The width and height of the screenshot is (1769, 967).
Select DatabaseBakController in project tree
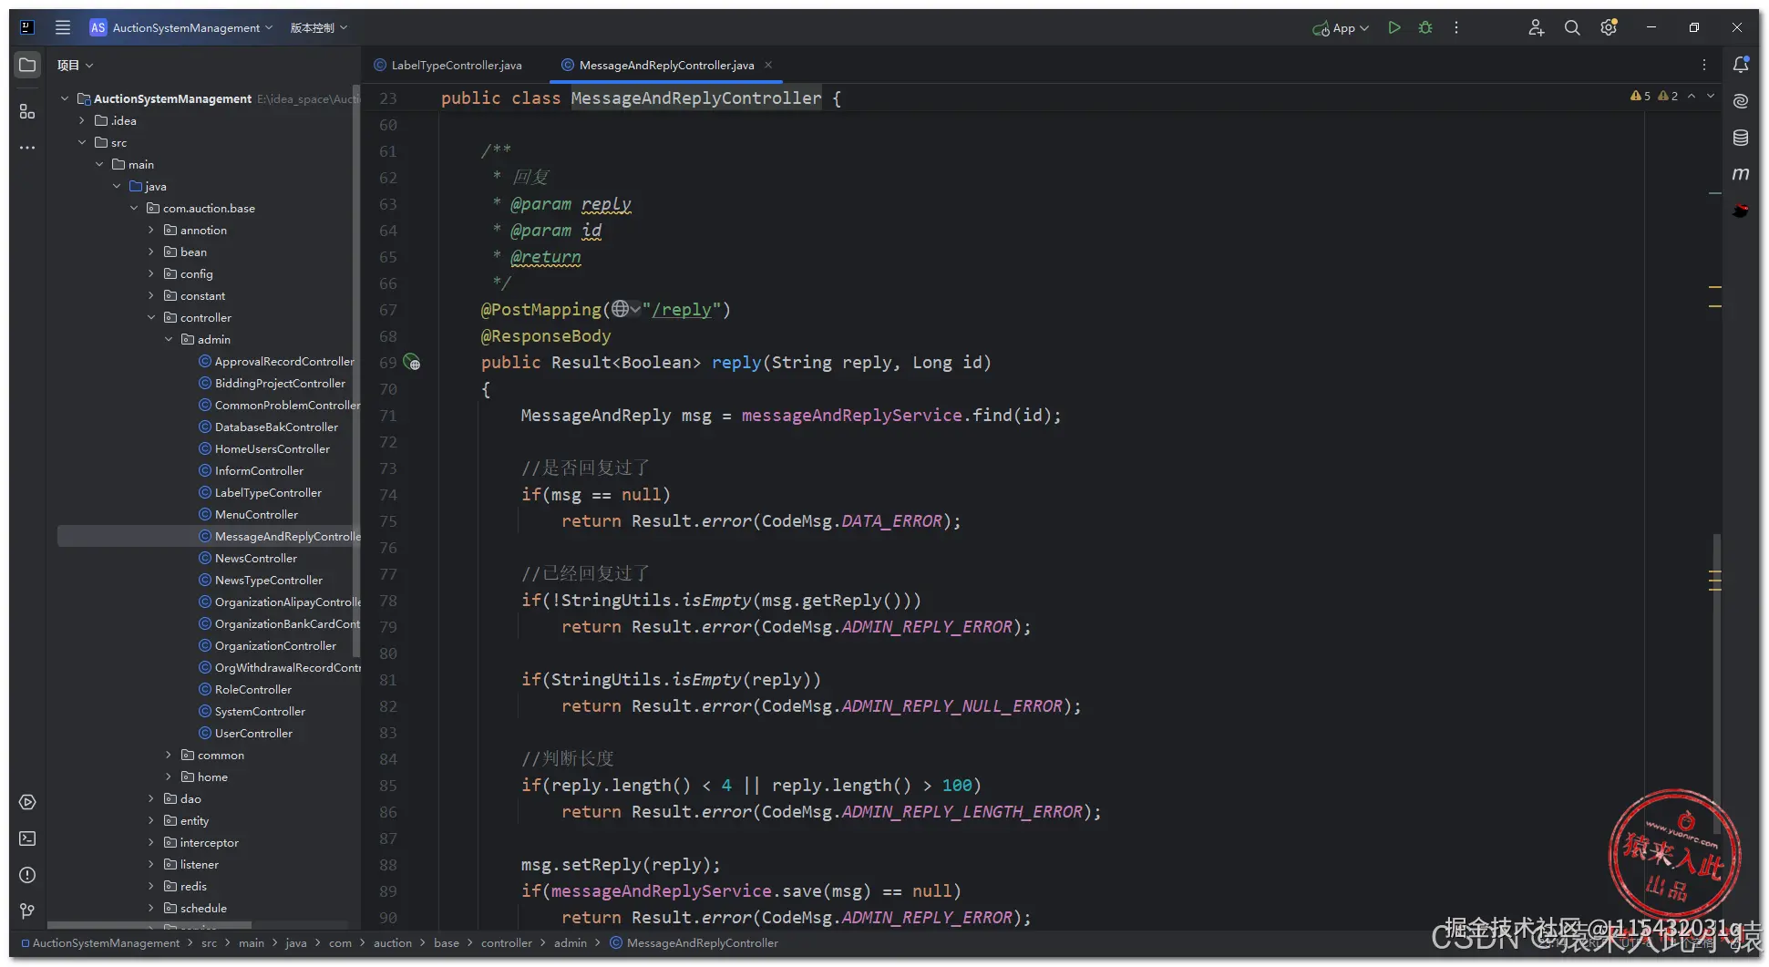(x=276, y=427)
